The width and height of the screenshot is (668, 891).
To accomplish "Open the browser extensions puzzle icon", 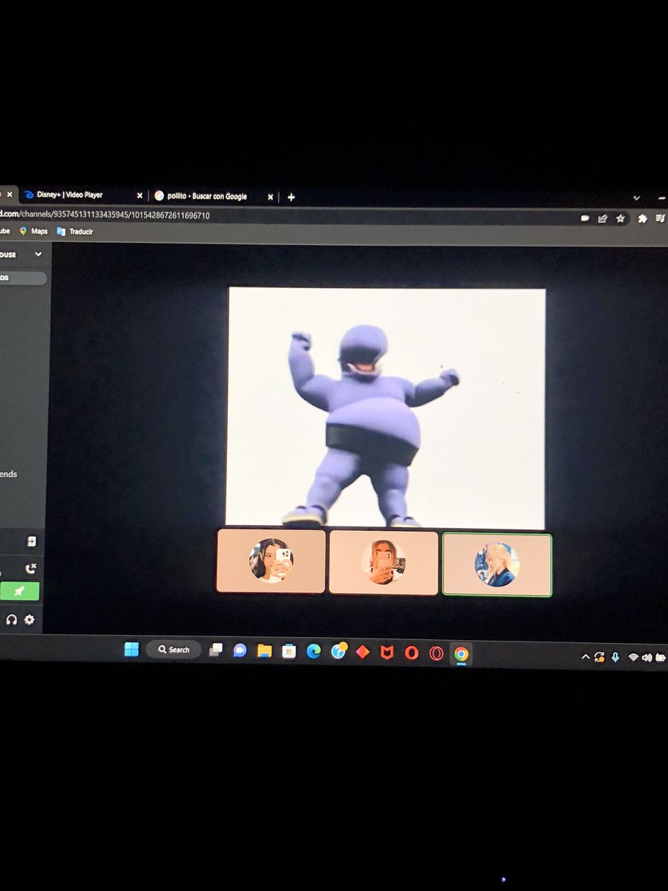I will pyautogui.click(x=643, y=218).
